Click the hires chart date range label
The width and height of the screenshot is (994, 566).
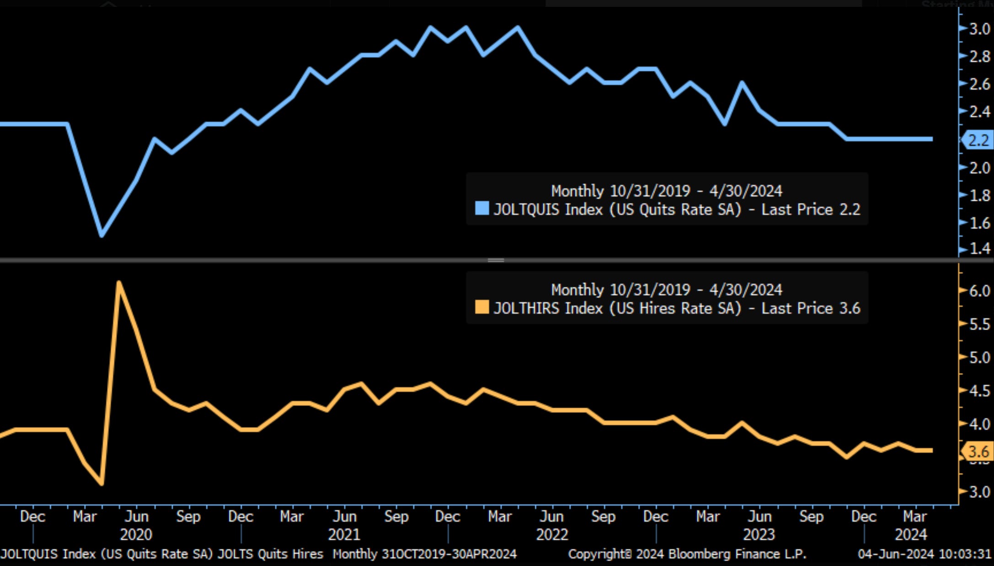click(x=667, y=289)
